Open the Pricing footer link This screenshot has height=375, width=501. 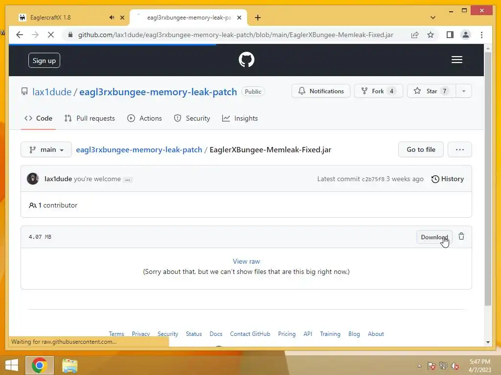click(x=287, y=334)
